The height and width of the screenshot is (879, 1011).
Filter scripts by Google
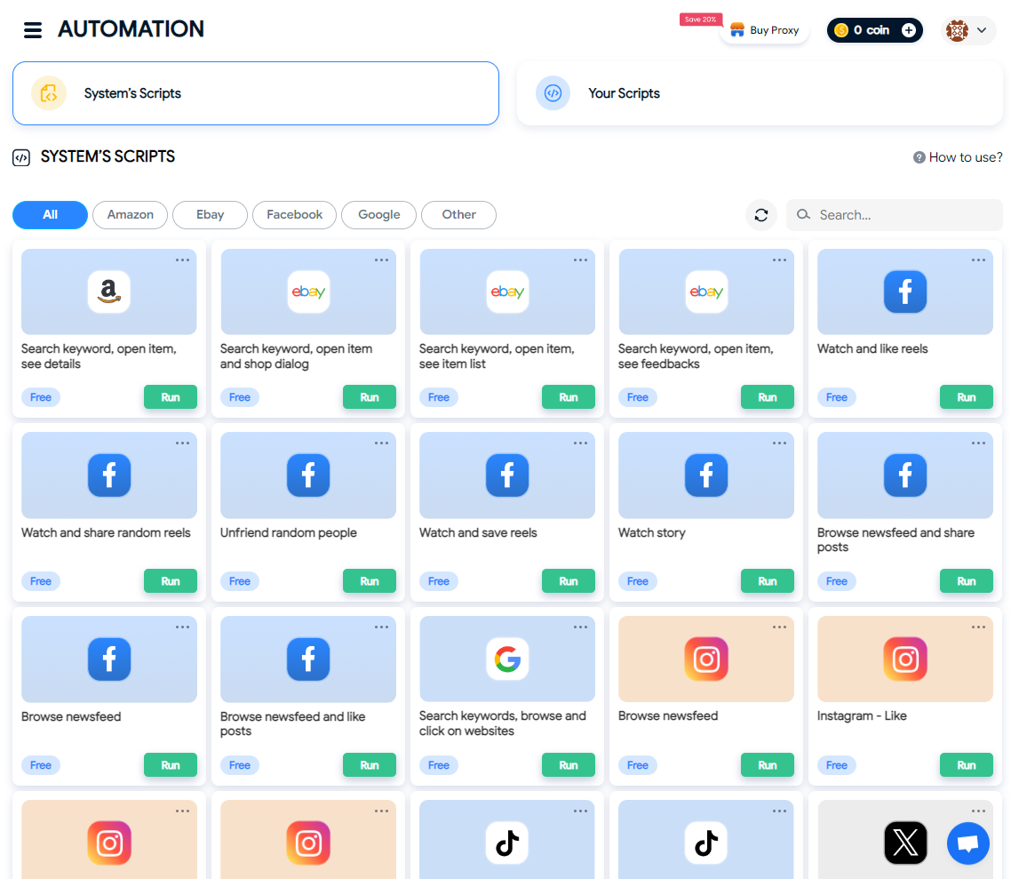coord(379,215)
